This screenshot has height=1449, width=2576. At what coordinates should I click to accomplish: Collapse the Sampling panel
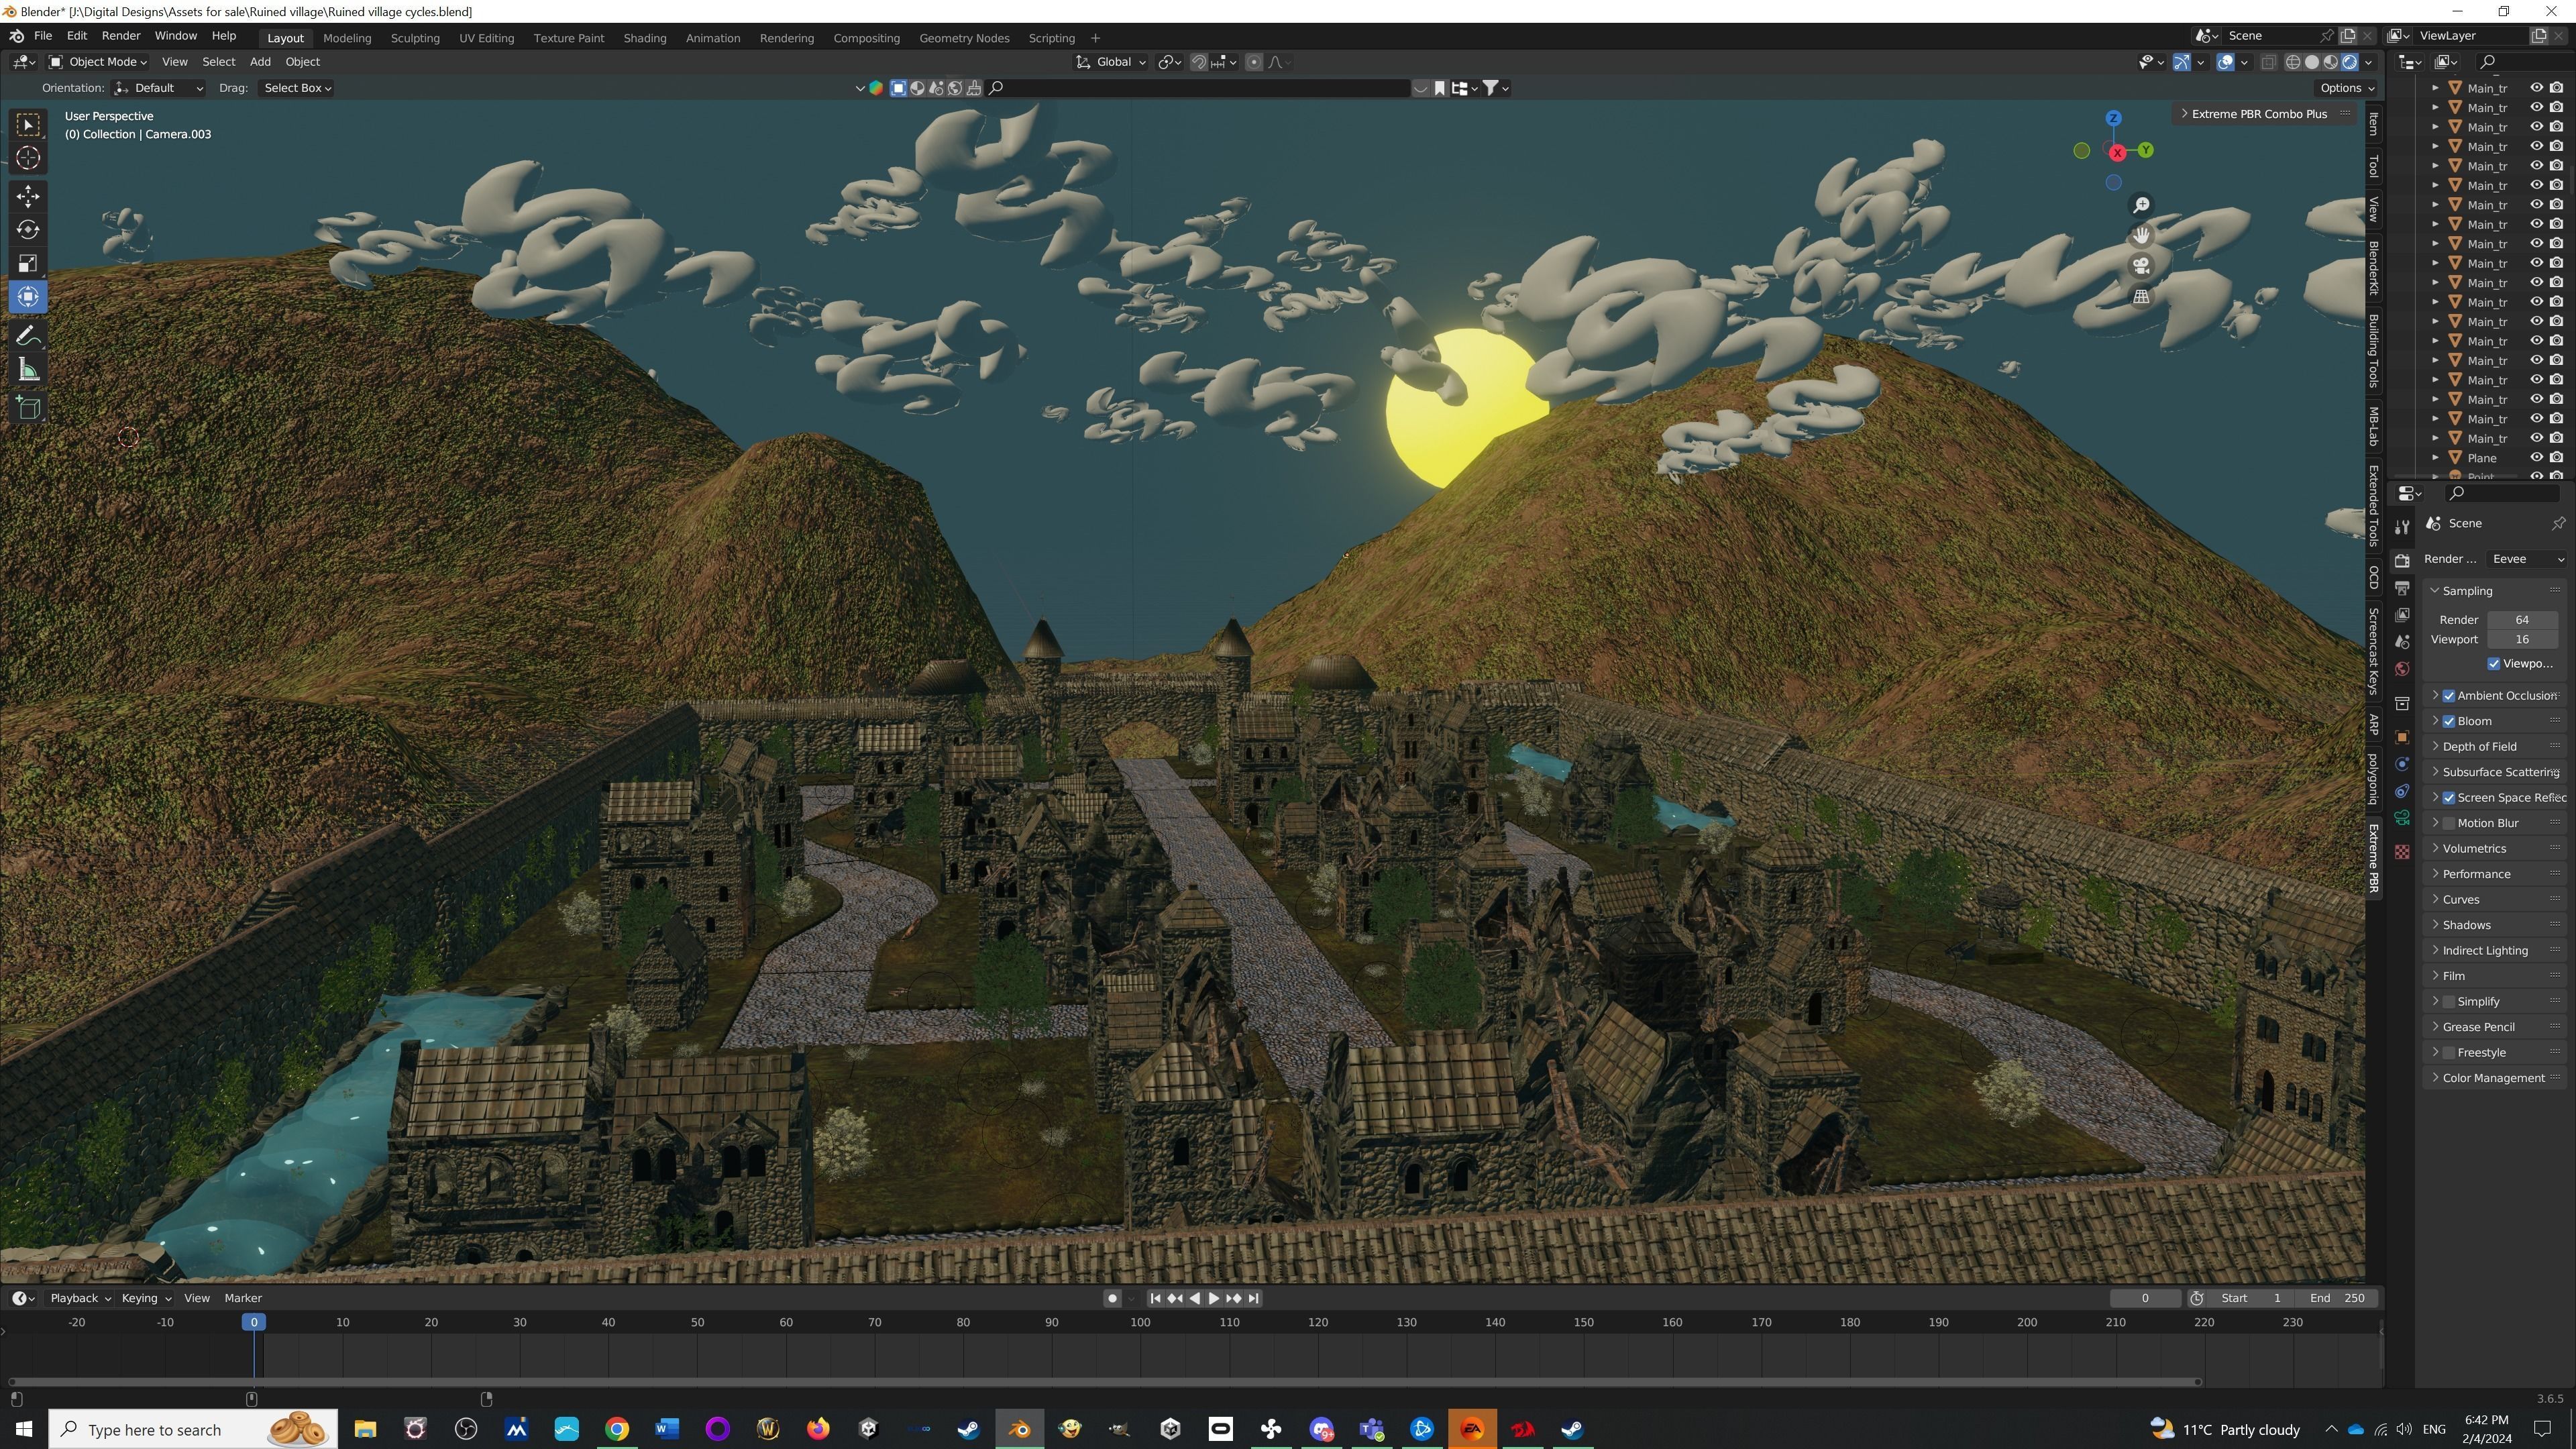coord(2496,591)
